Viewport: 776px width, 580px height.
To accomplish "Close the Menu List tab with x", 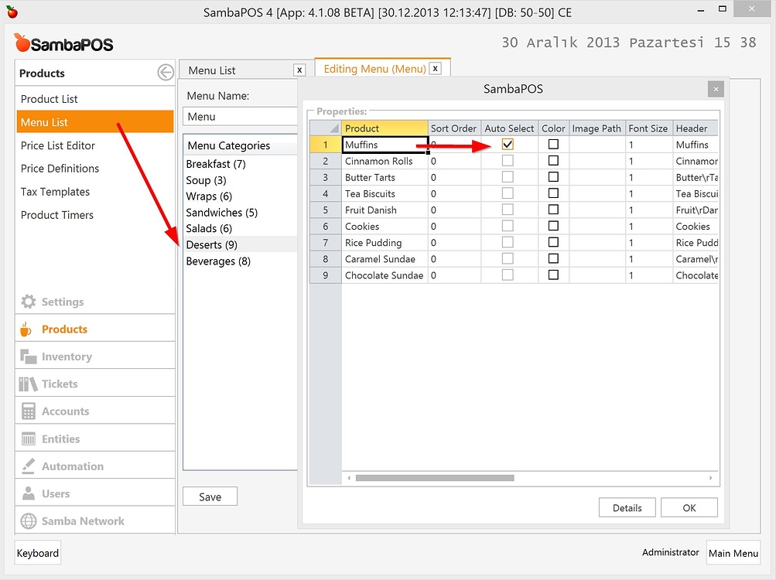I will pos(299,70).
